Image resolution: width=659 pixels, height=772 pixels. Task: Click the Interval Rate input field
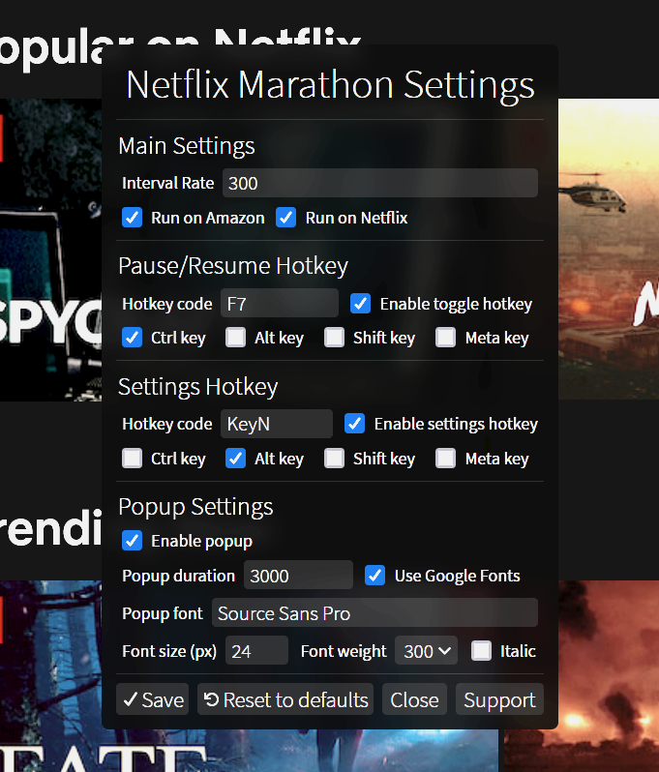tap(379, 183)
